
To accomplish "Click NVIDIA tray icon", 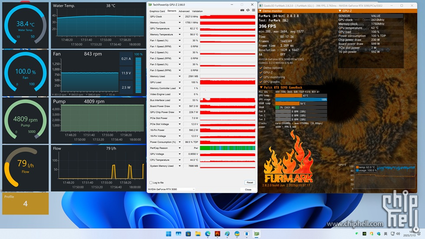I will [x=364, y=234].
